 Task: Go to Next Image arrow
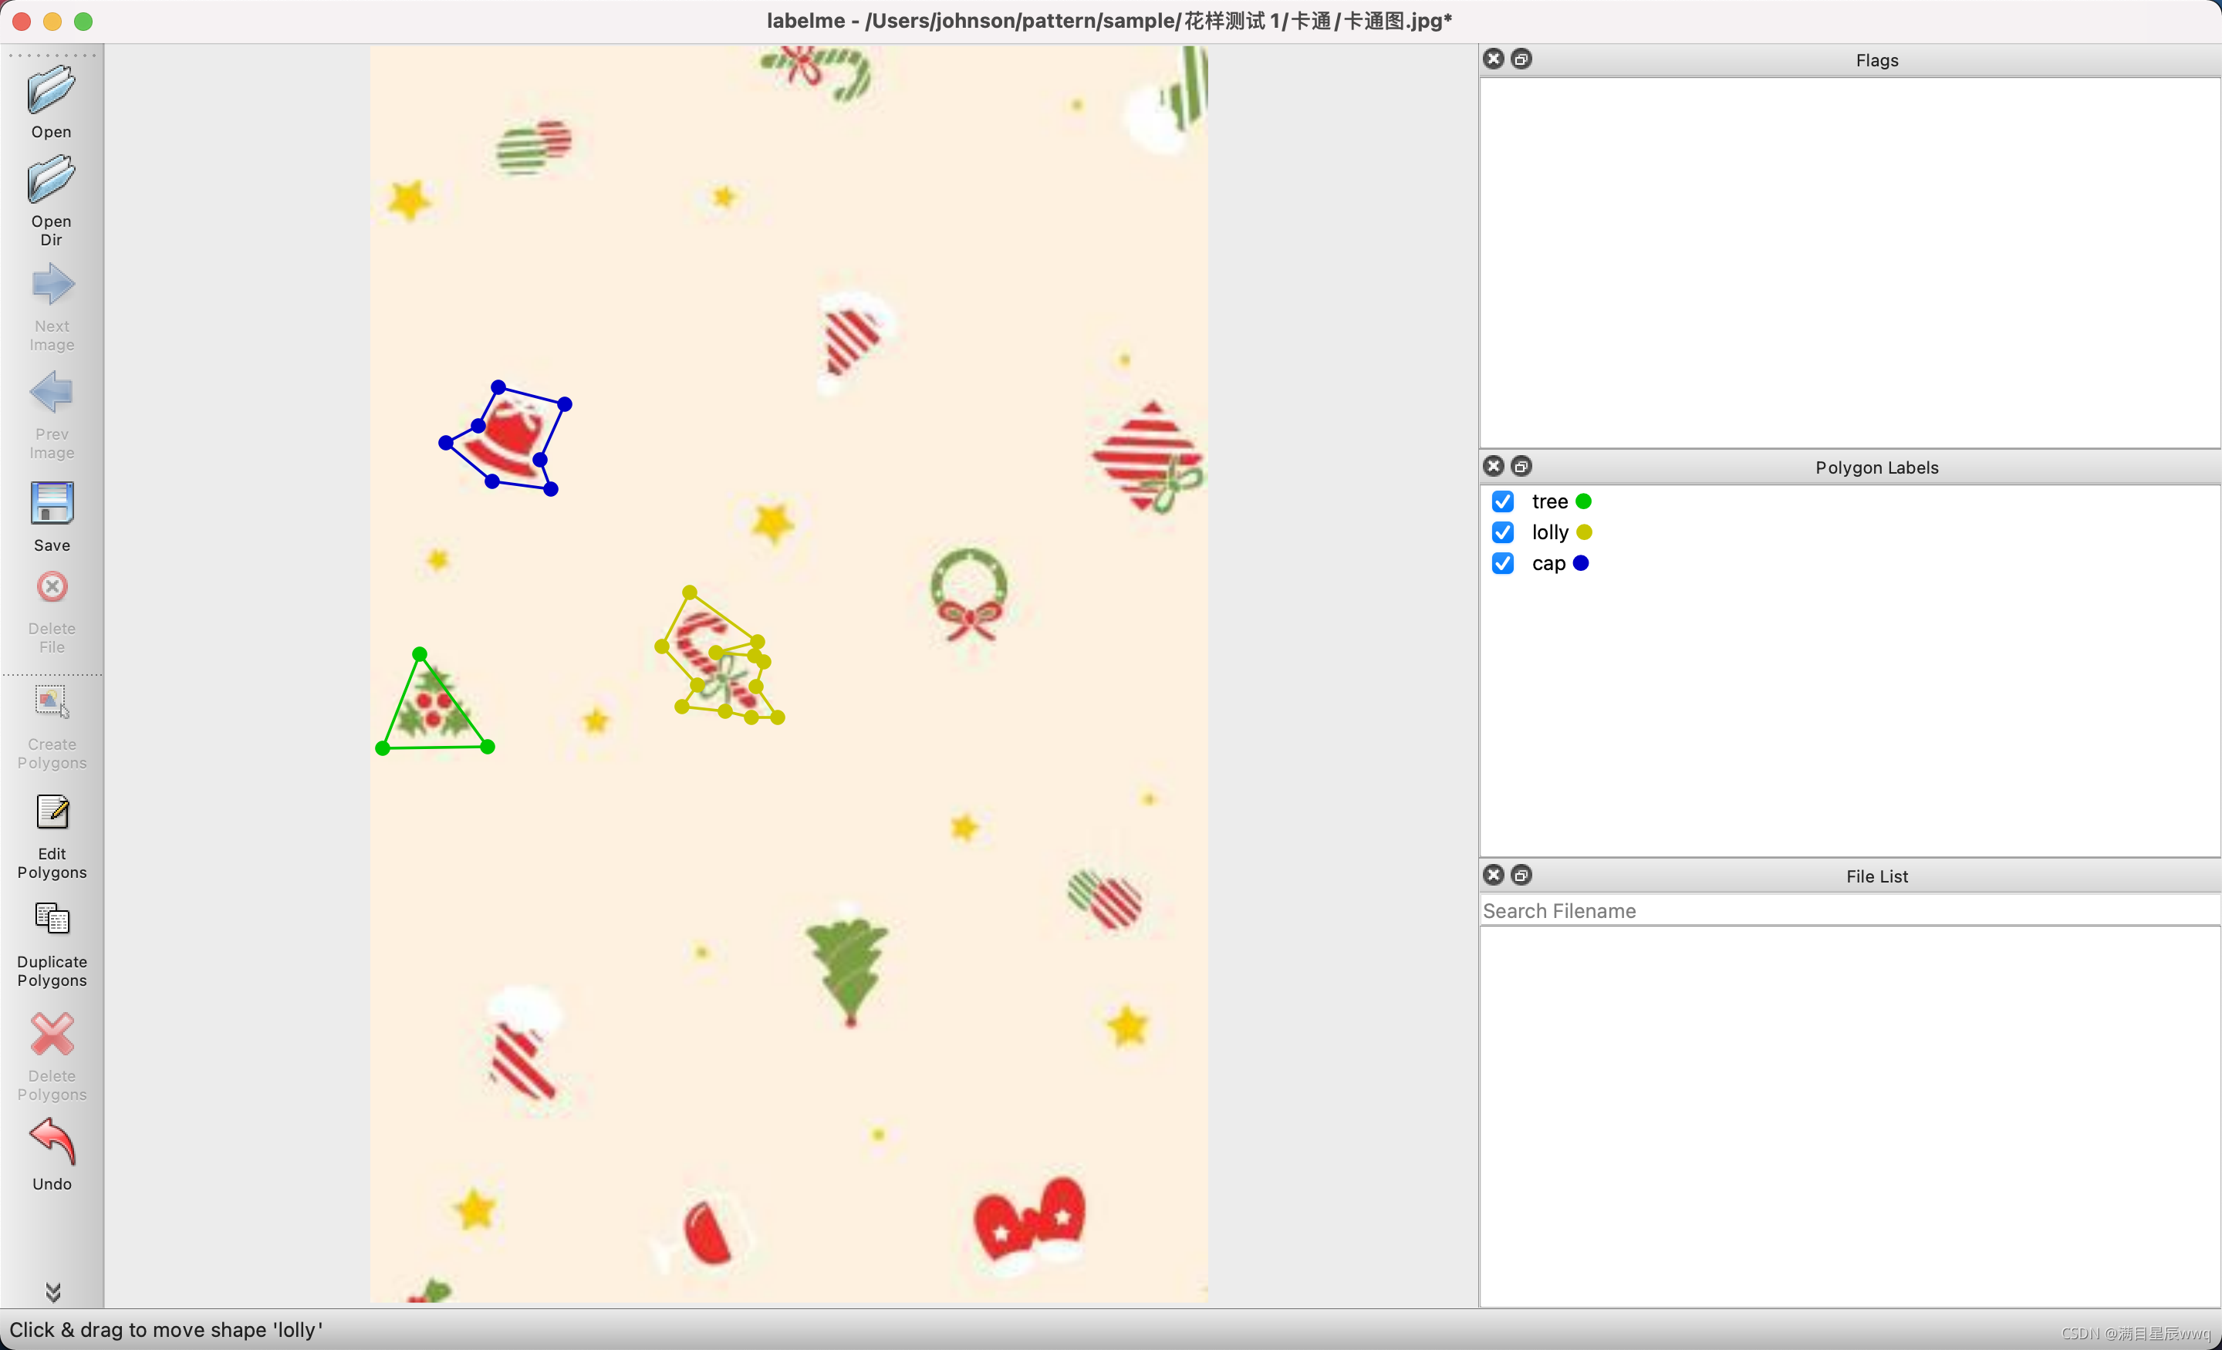click(x=52, y=285)
